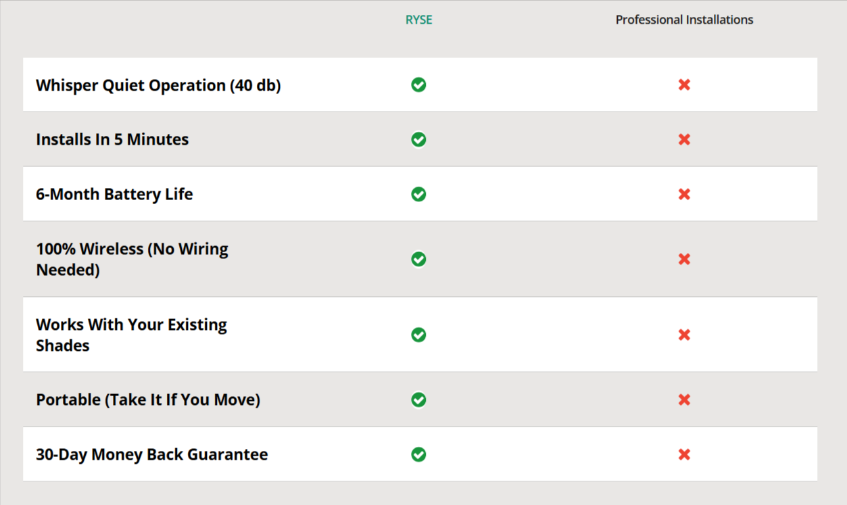Viewport: 847px width, 505px height.
Task: Click green checkmark for 30-Day Money Back Guarantee
Action: tap(418, 454)
